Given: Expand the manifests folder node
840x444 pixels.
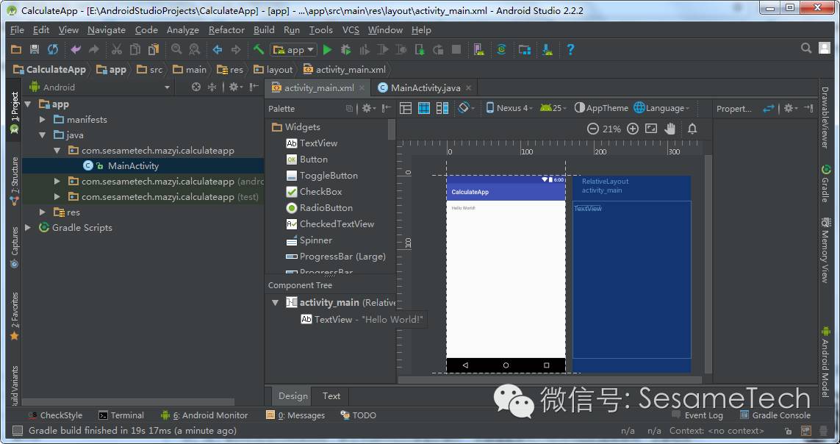Looking at the screenshot, I should tap(43, 119).
